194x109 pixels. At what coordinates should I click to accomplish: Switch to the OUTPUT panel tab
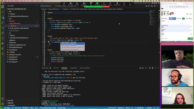56,68
